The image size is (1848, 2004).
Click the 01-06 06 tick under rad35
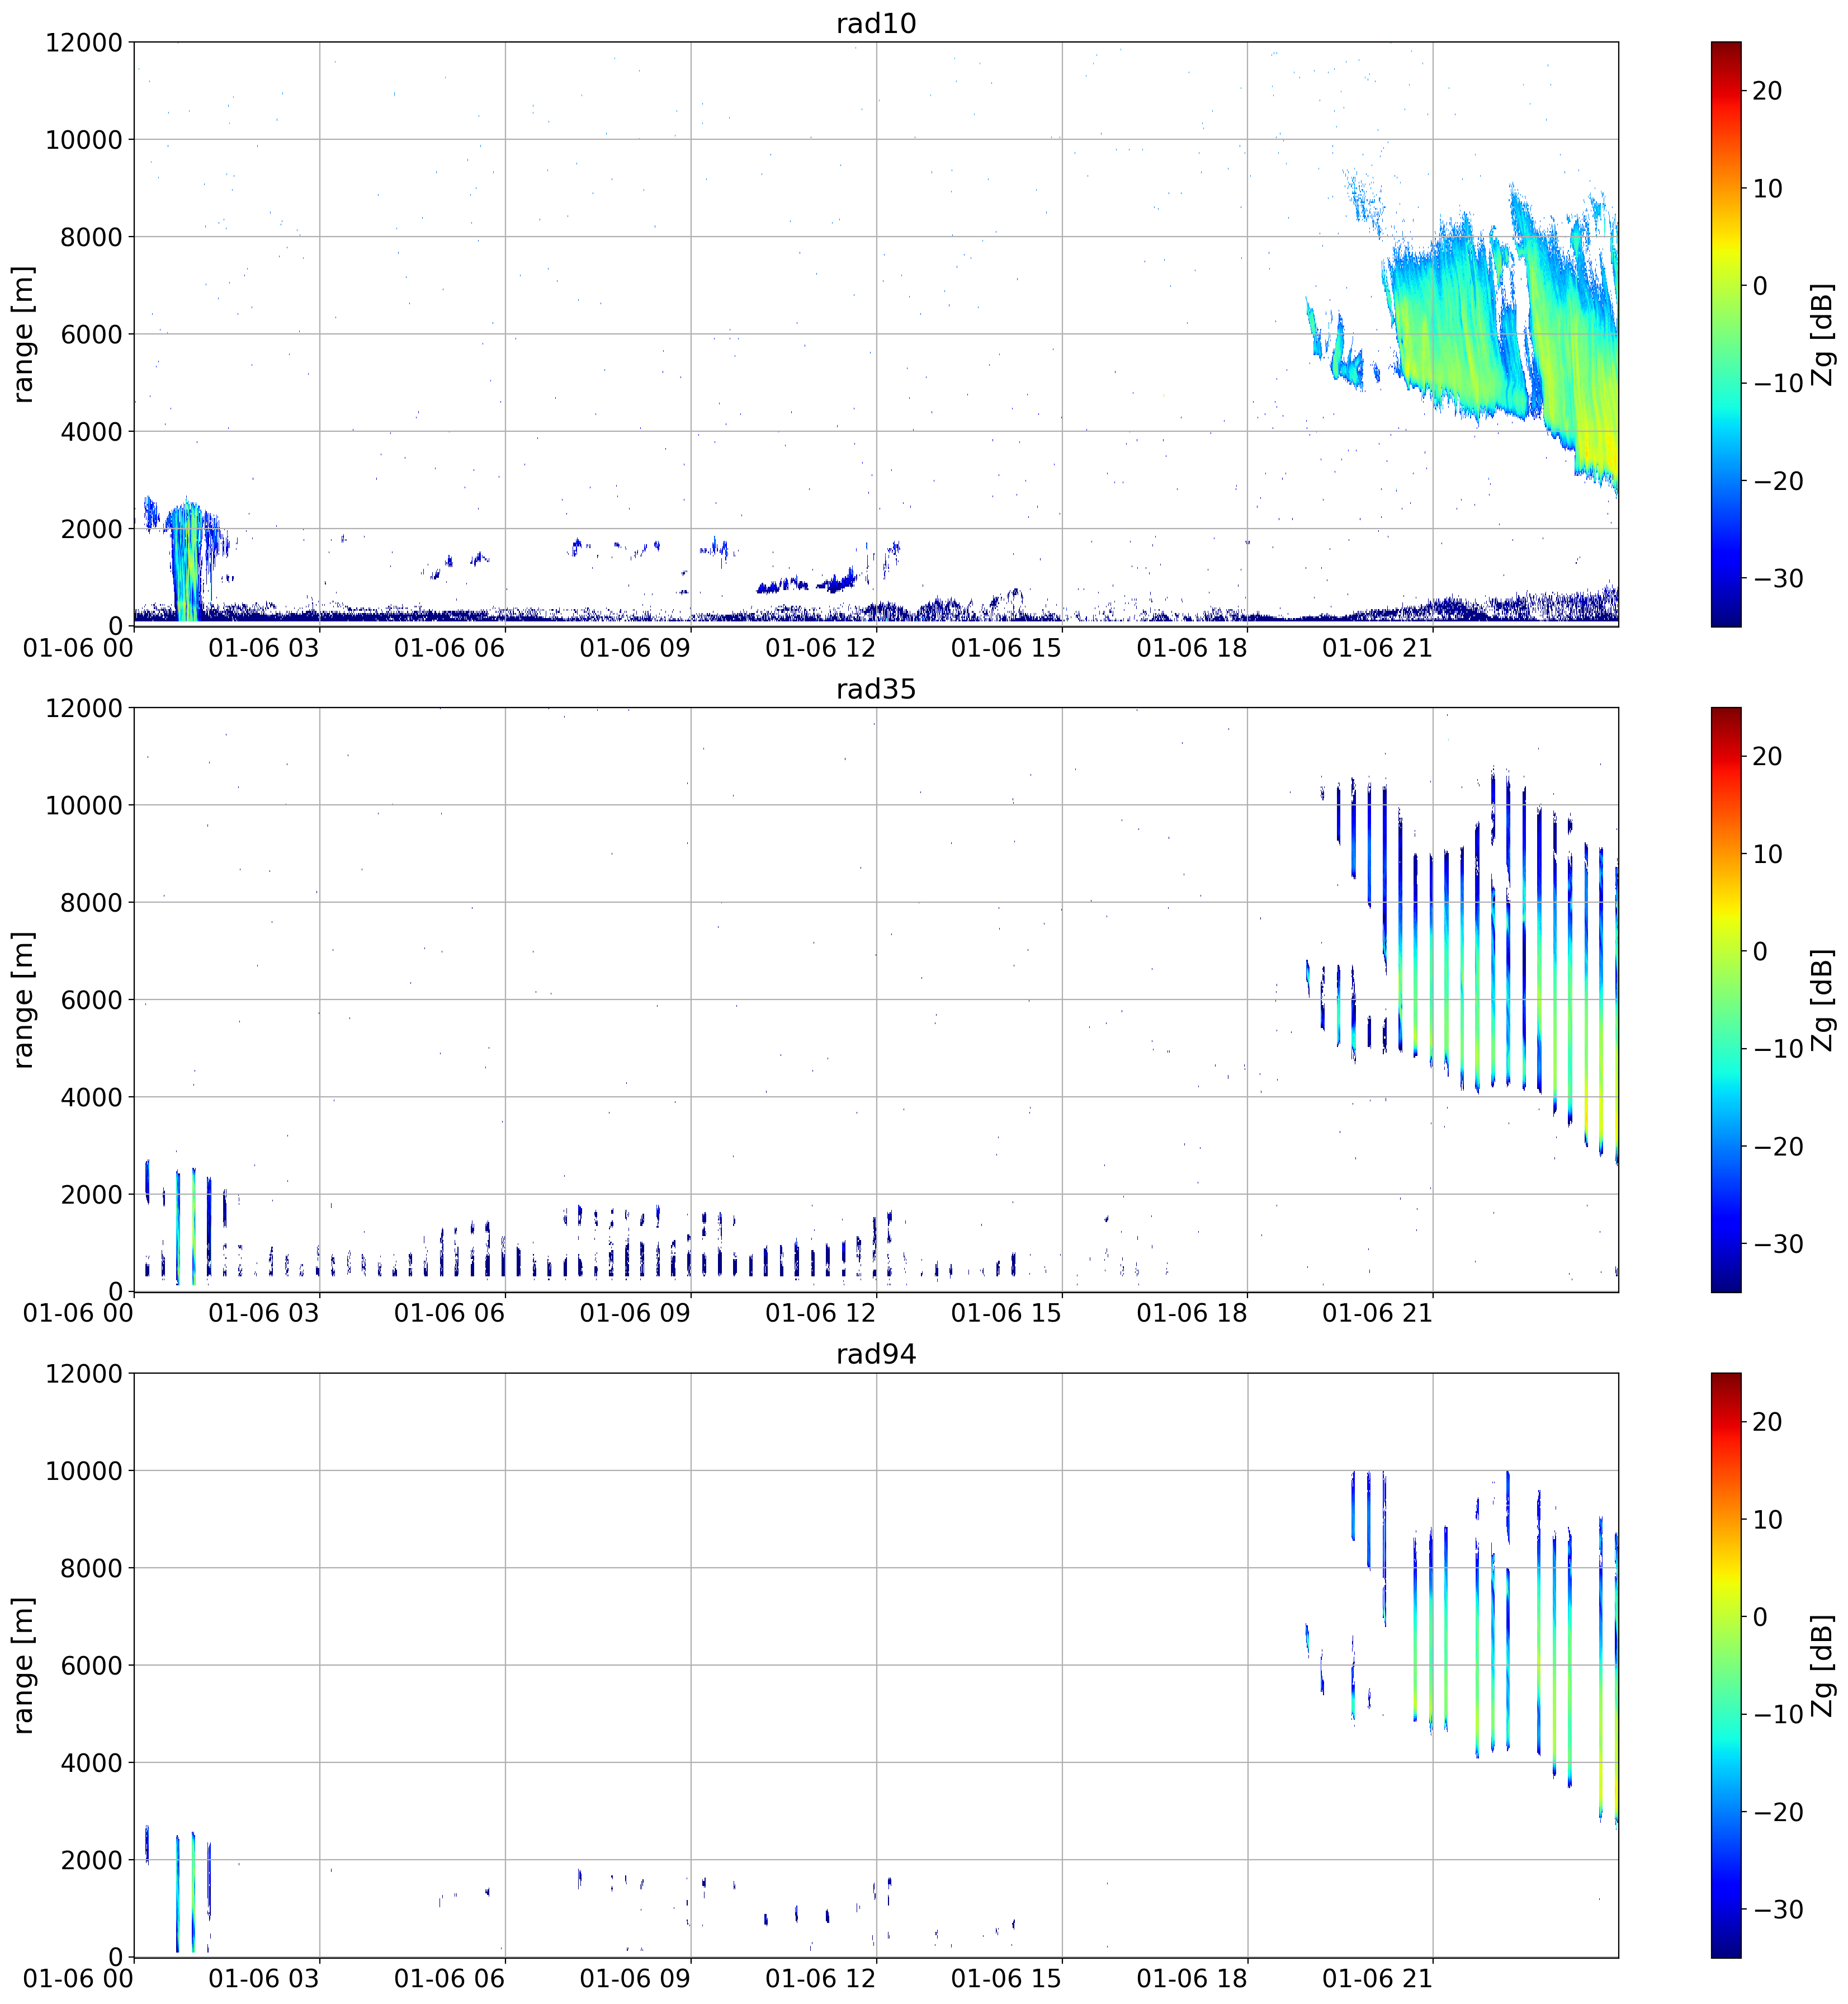450,1314
